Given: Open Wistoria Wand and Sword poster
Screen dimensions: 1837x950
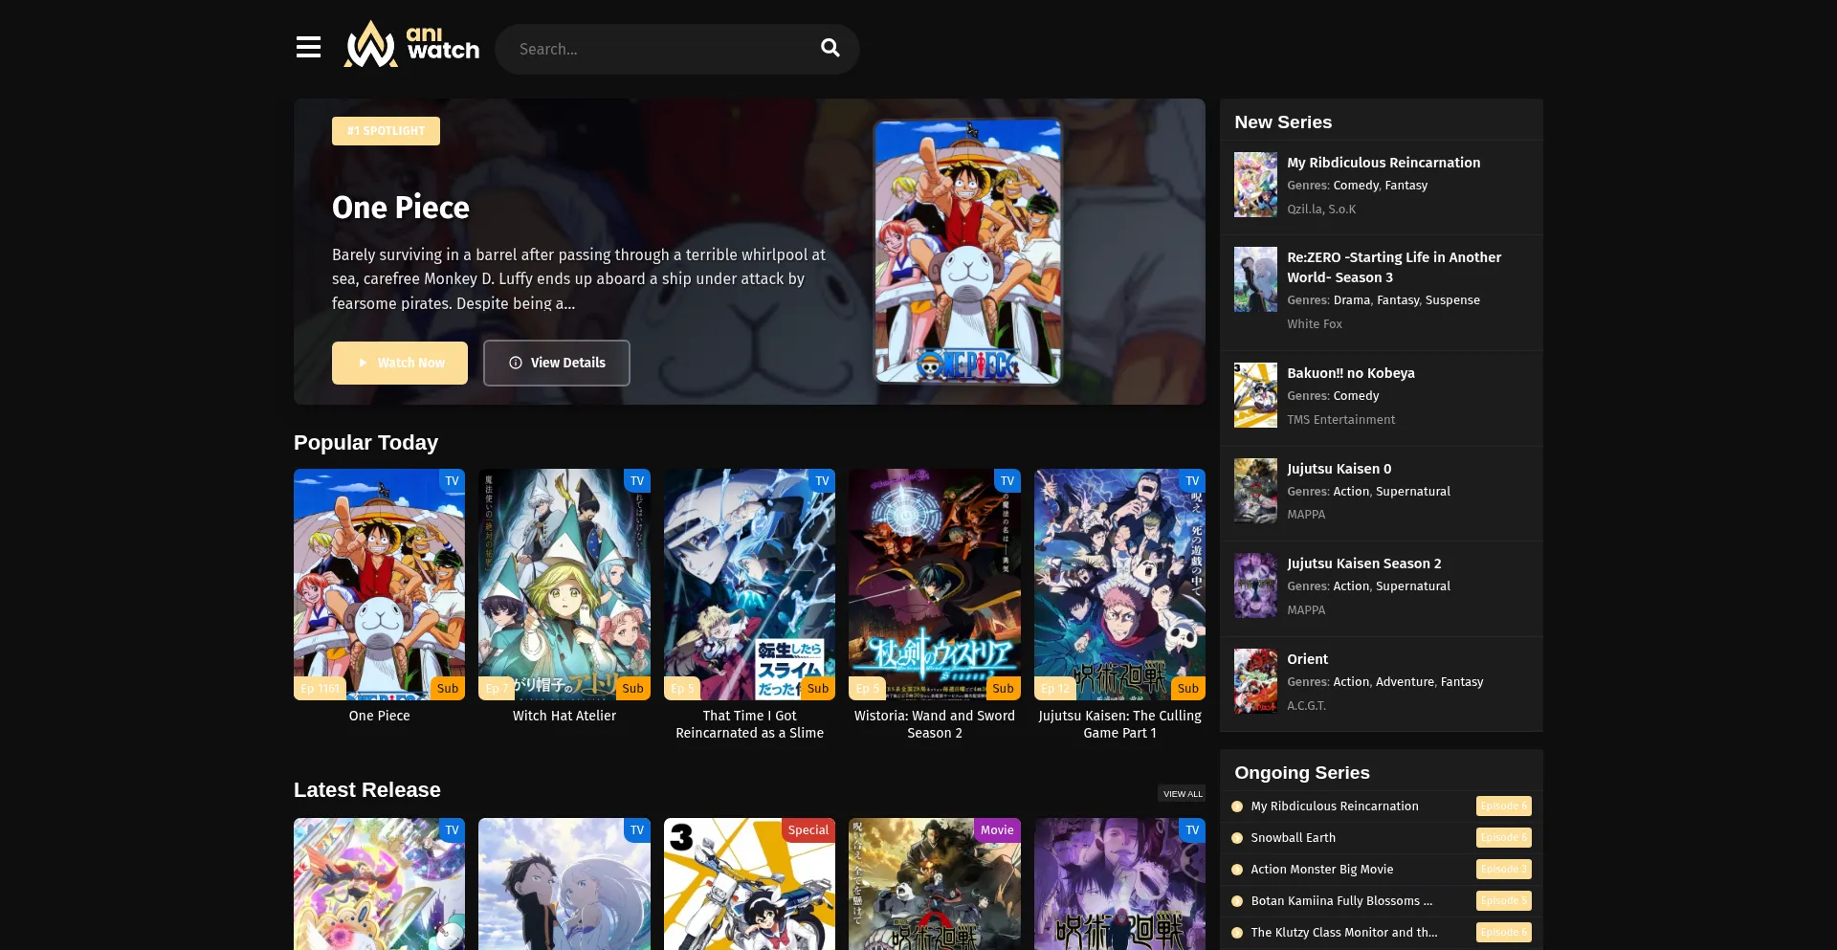Looking at the screenshot, I should tap(935, 585).
